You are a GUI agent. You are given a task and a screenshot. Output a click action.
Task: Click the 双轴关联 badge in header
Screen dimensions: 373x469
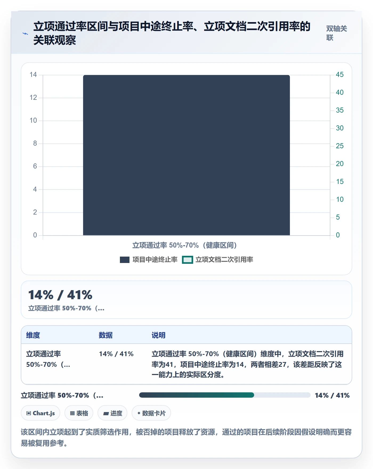pos(337,33)
